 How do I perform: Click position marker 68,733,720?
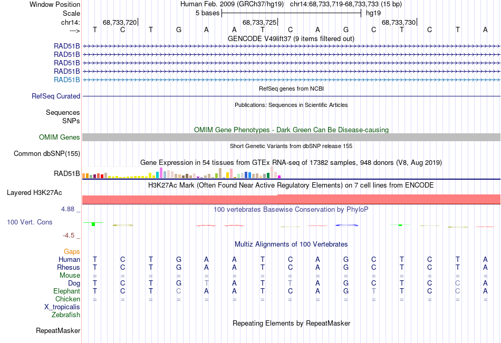[x=120, y=22]
